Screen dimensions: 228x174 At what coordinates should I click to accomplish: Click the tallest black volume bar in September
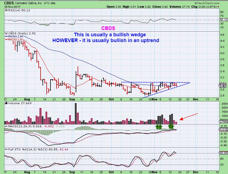point(76,114)
